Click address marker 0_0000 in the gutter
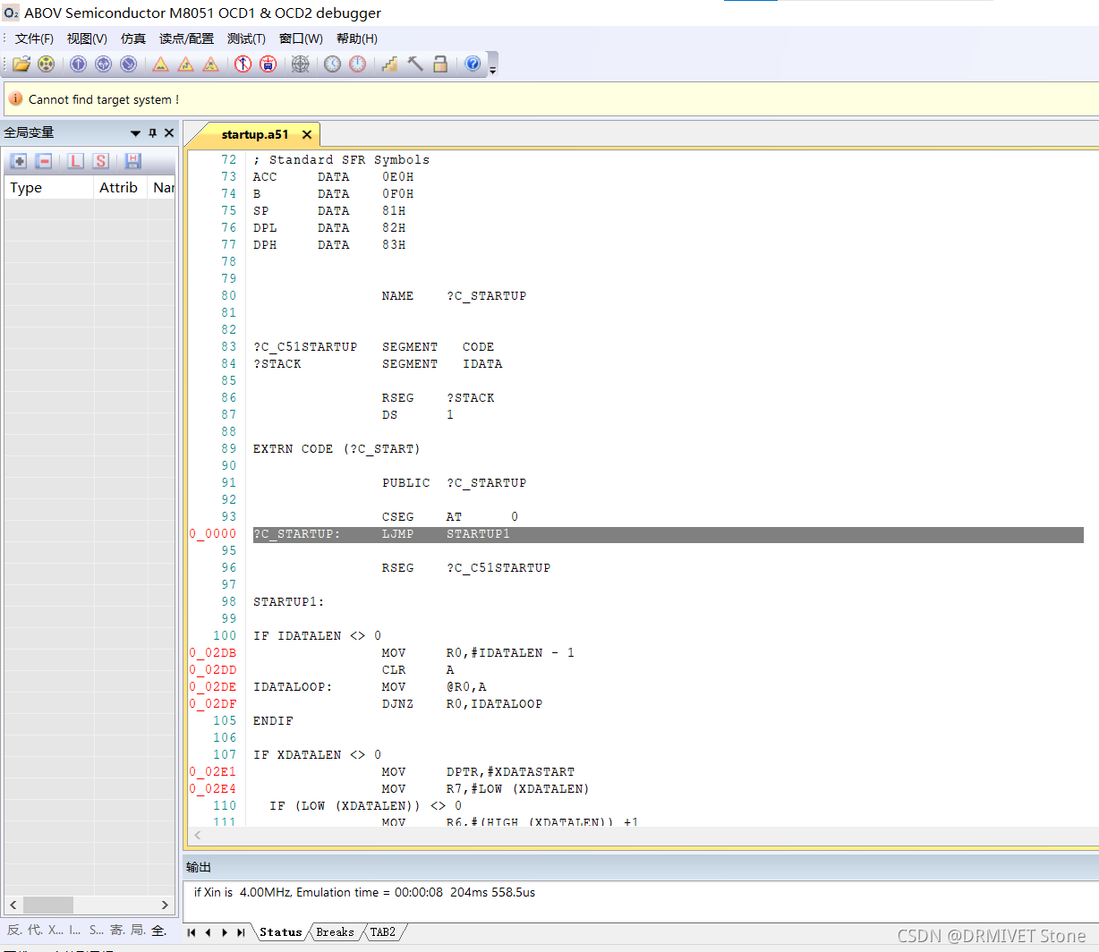The height and width of the screenshot is (952, 1099). tap(213, 534)
